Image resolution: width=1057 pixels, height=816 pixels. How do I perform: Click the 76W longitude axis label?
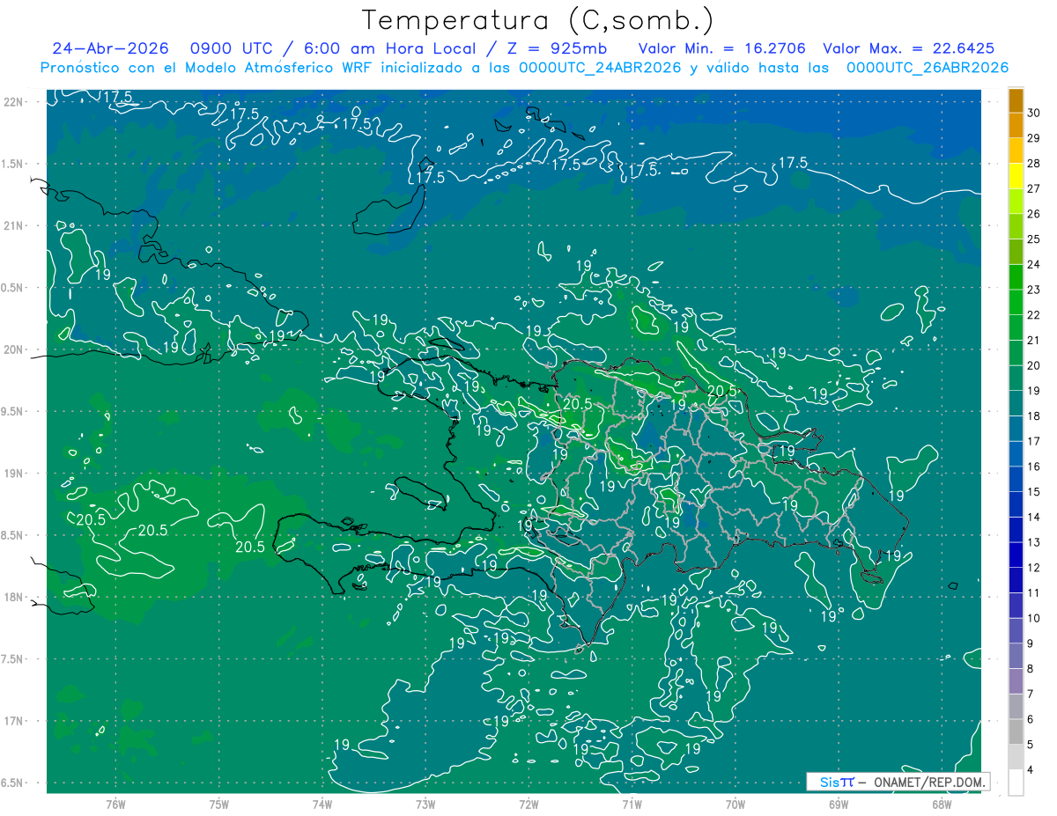pos(115,803)
